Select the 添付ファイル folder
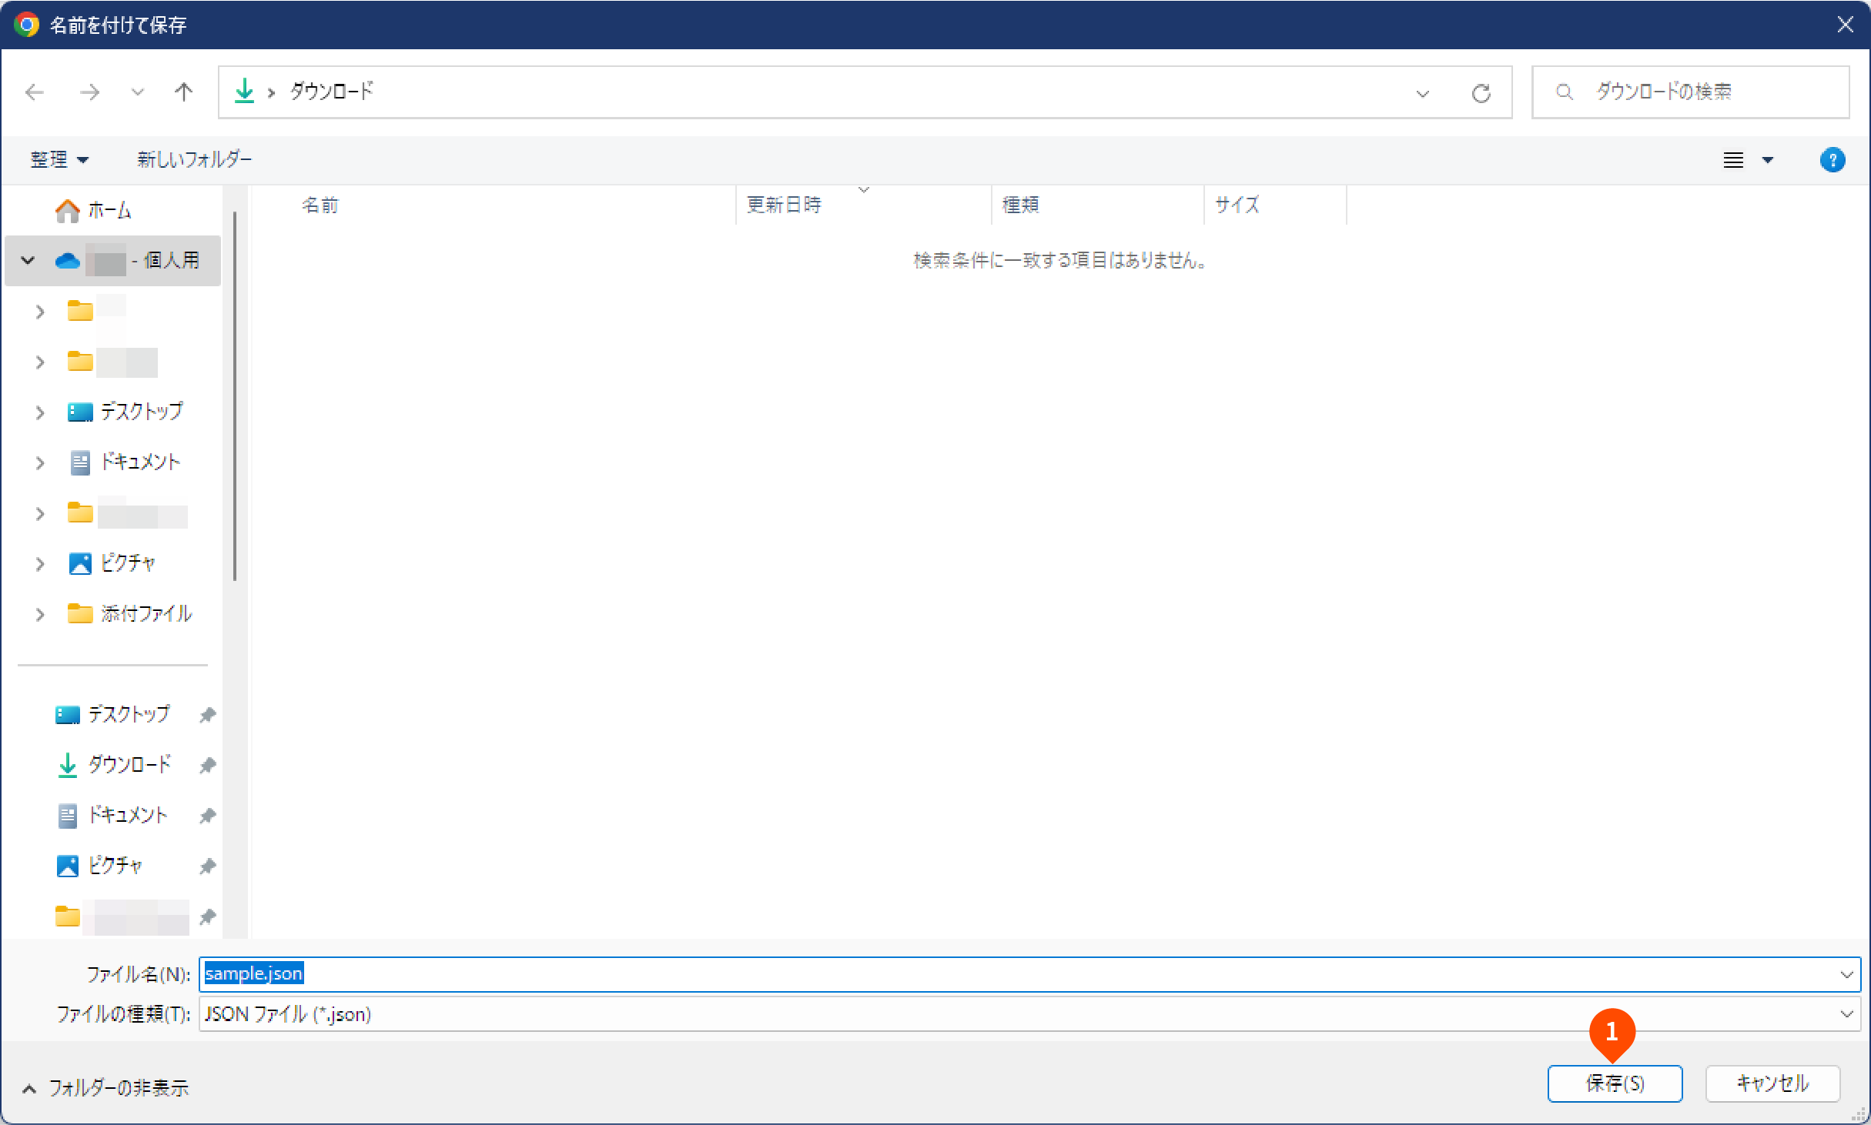Viewport: 1871px width, 1125px height. pyautogui.click(x=146, y=613)
